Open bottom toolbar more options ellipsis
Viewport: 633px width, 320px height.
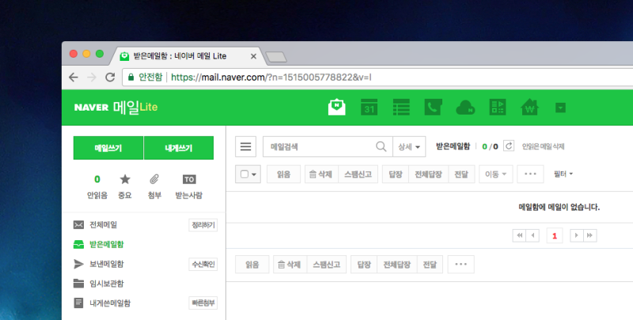click(461, 265)
